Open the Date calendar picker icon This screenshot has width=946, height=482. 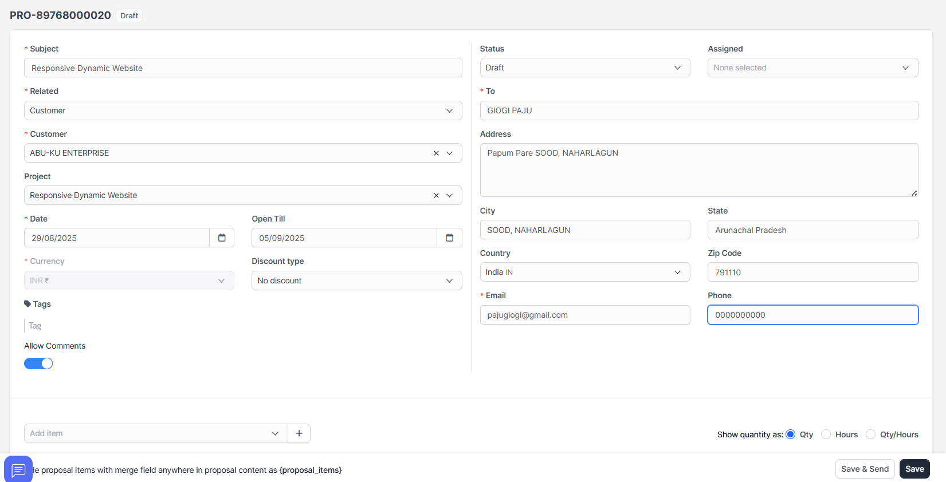click(x=222, y=238)
